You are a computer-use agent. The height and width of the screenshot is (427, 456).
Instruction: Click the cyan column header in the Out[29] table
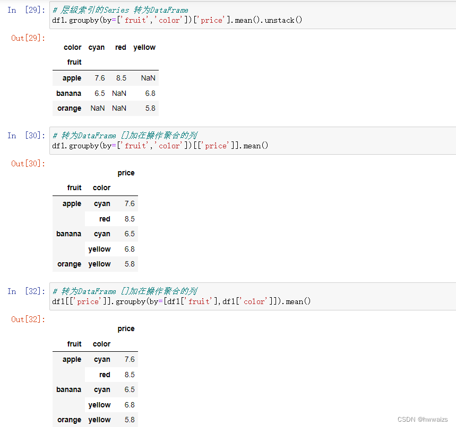tap(96, 47)
